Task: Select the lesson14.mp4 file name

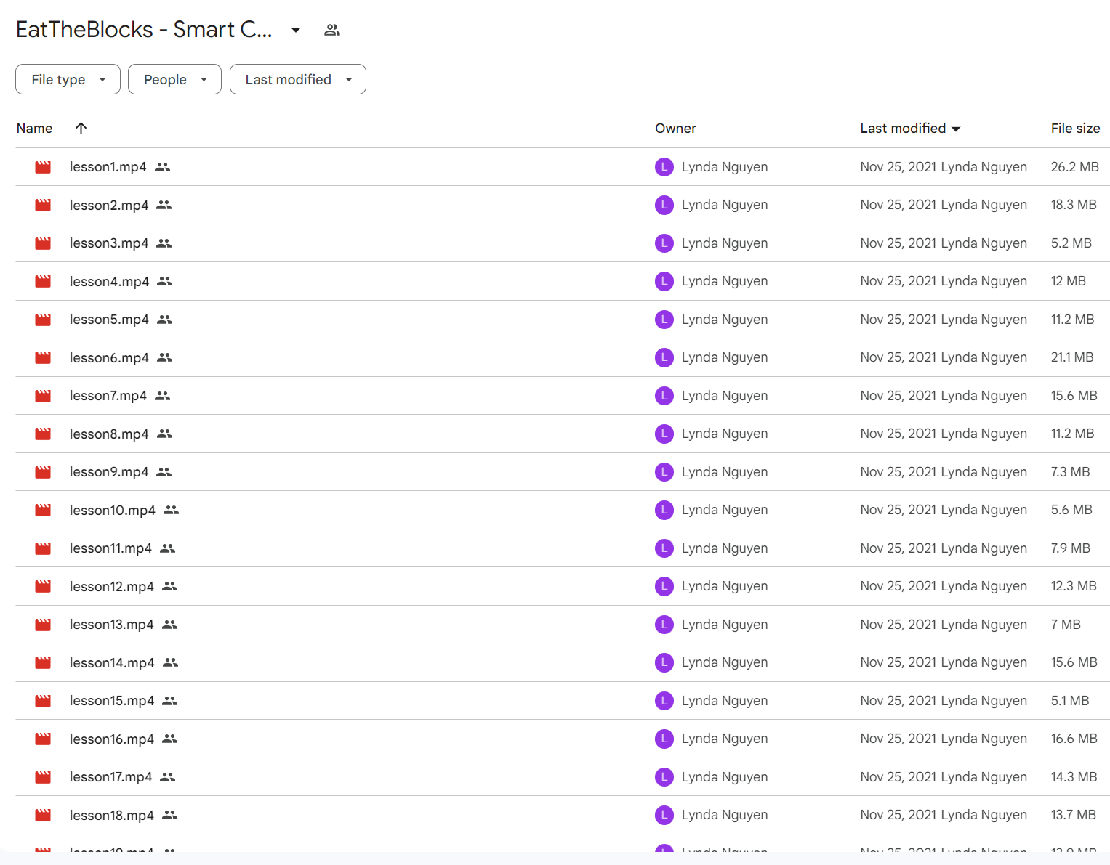Action: pos(112,663)
